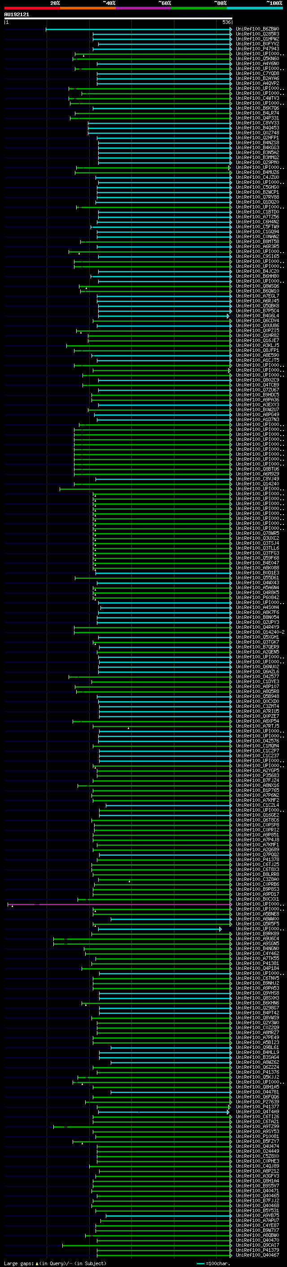This screenshot has height=1267, width=287.
Task: Open hit UniRef100_Q285P3
Action: (257, 34)
